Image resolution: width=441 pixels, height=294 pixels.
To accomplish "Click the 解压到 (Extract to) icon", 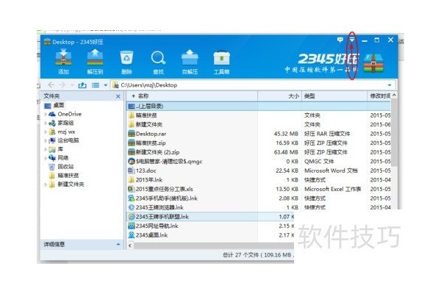I will 95,61.
